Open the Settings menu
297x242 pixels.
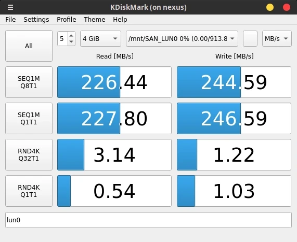[x=36, y=20]
